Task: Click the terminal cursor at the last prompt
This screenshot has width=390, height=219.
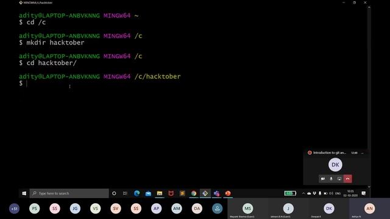Action: pyautogui.click(x=27, y=84)
